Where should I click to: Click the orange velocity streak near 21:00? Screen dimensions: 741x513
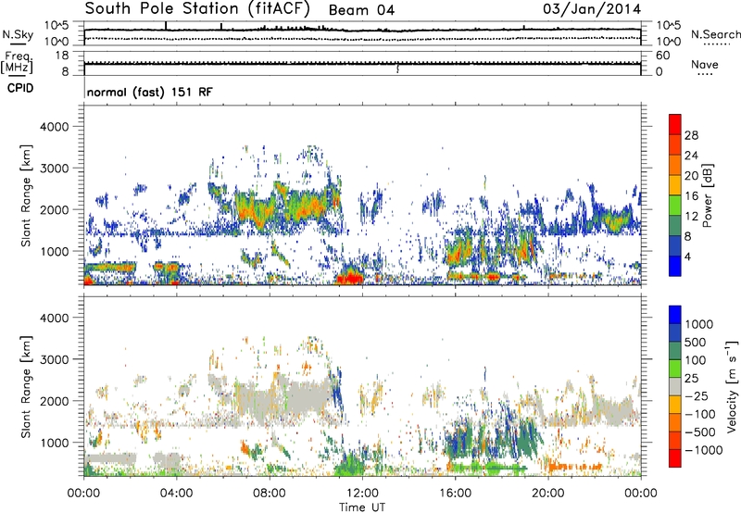pyautogui.click(x=574, y=467)
